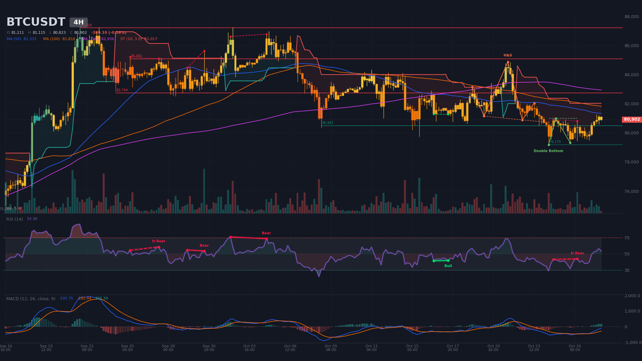Click the 82,744 level label

click(x=122, y=90)
